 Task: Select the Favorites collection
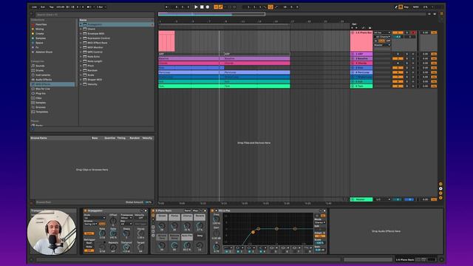coord(41,24)
